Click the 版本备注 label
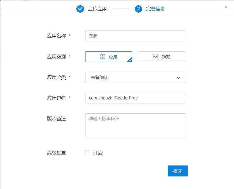The image size is (234, 189). pyautogui.click(x=56, y=119)
